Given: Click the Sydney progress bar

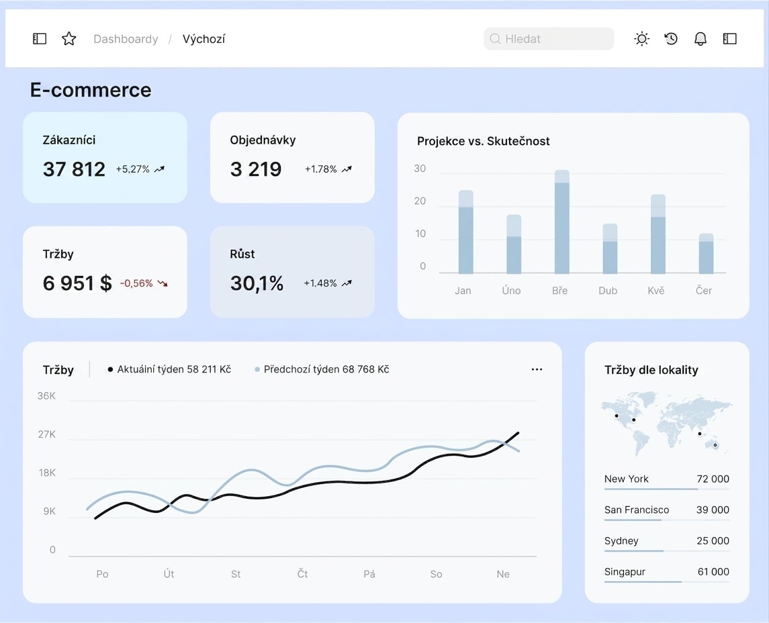Looking at the screenshot, I should click(x=666, y=550).
